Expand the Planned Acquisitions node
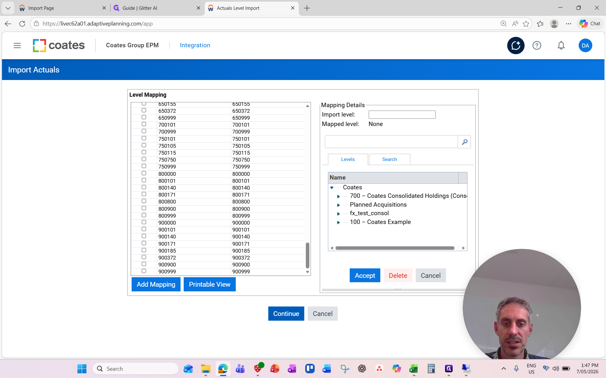The image size is (606, 378). tap(339, 205)
